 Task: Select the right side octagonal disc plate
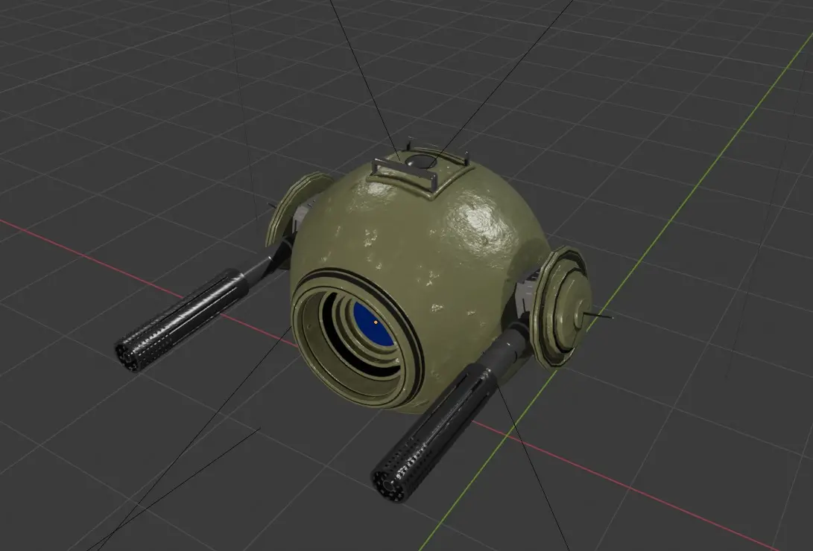(x=562, y=307)
